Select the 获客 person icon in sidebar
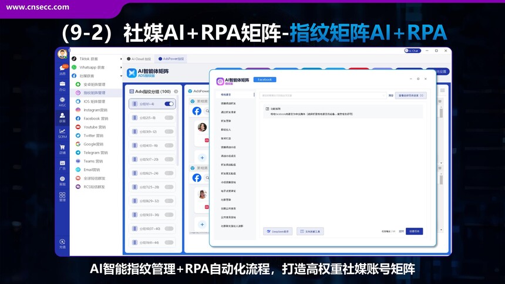The image size is (505, 284). [62, 117]
